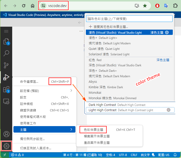Click the notifications bell in status bar
Screen dimensions: 181x158
175,155
